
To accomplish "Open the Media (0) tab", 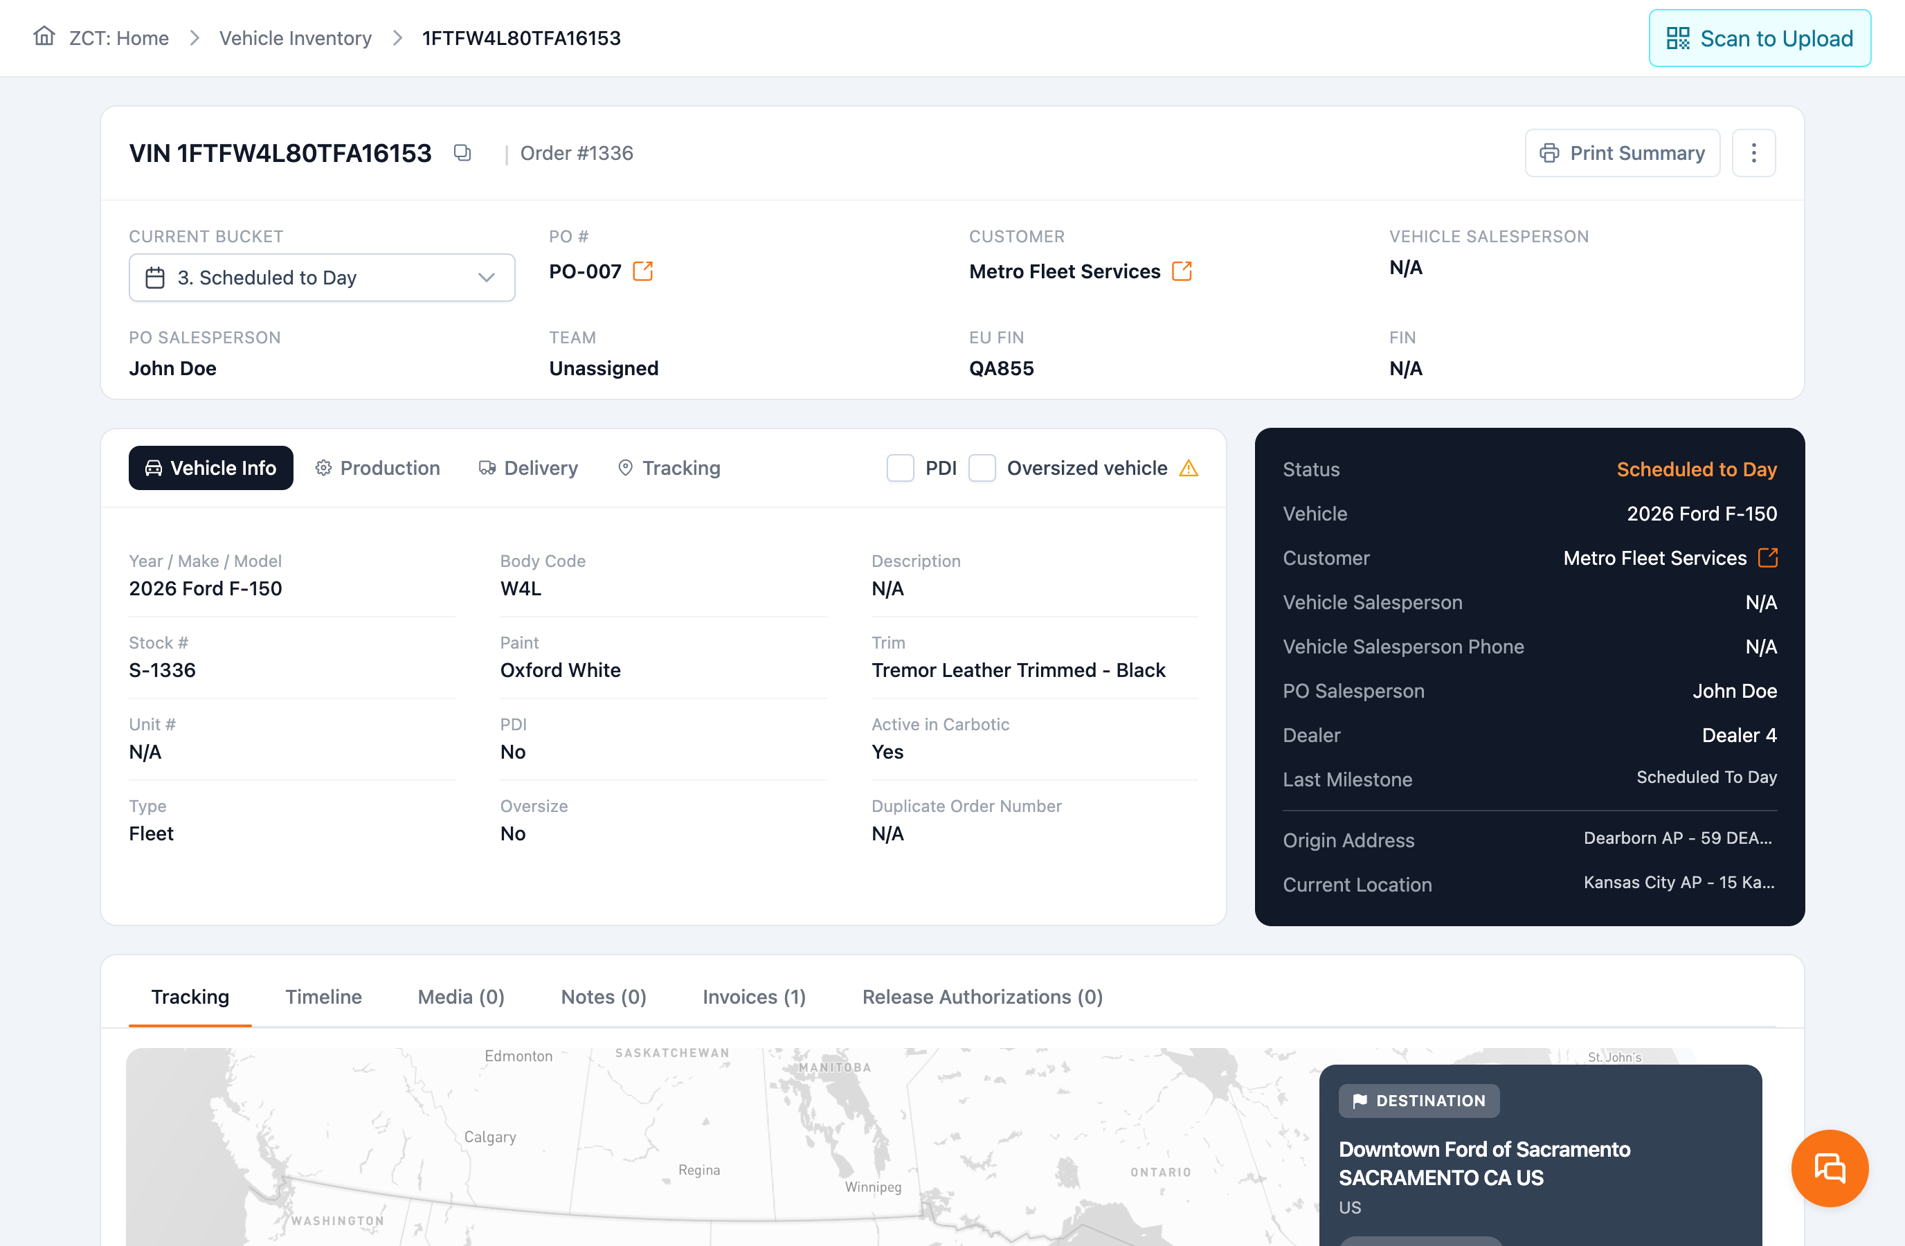I will coord(461,997).
